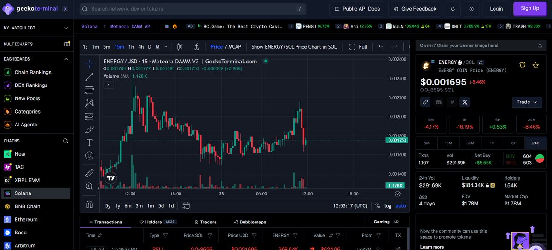552x250 pixels.
Task: Collapse the chart legend arrow
Action: point(109,85)
